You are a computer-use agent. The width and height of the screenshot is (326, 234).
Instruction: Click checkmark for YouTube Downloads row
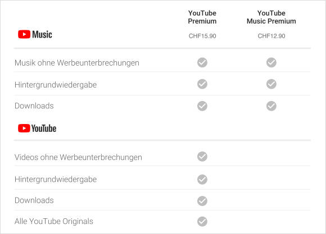[202, 201]
